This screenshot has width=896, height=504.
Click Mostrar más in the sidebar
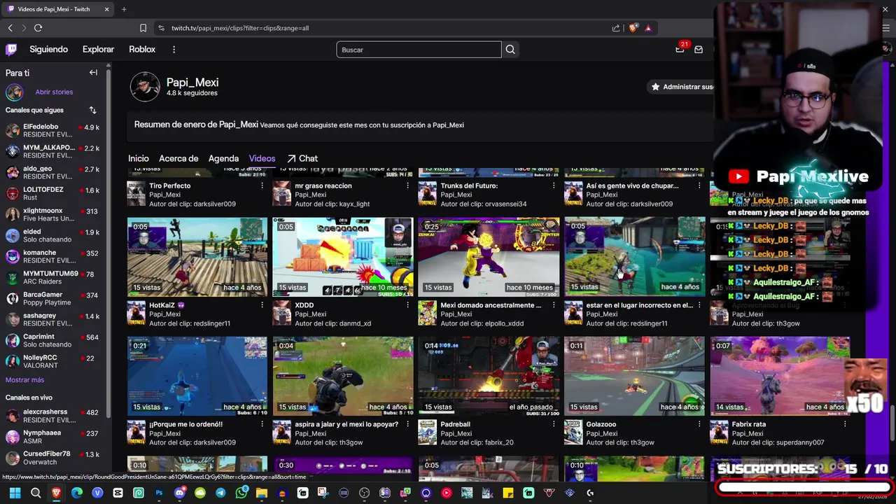pos(24,380)
